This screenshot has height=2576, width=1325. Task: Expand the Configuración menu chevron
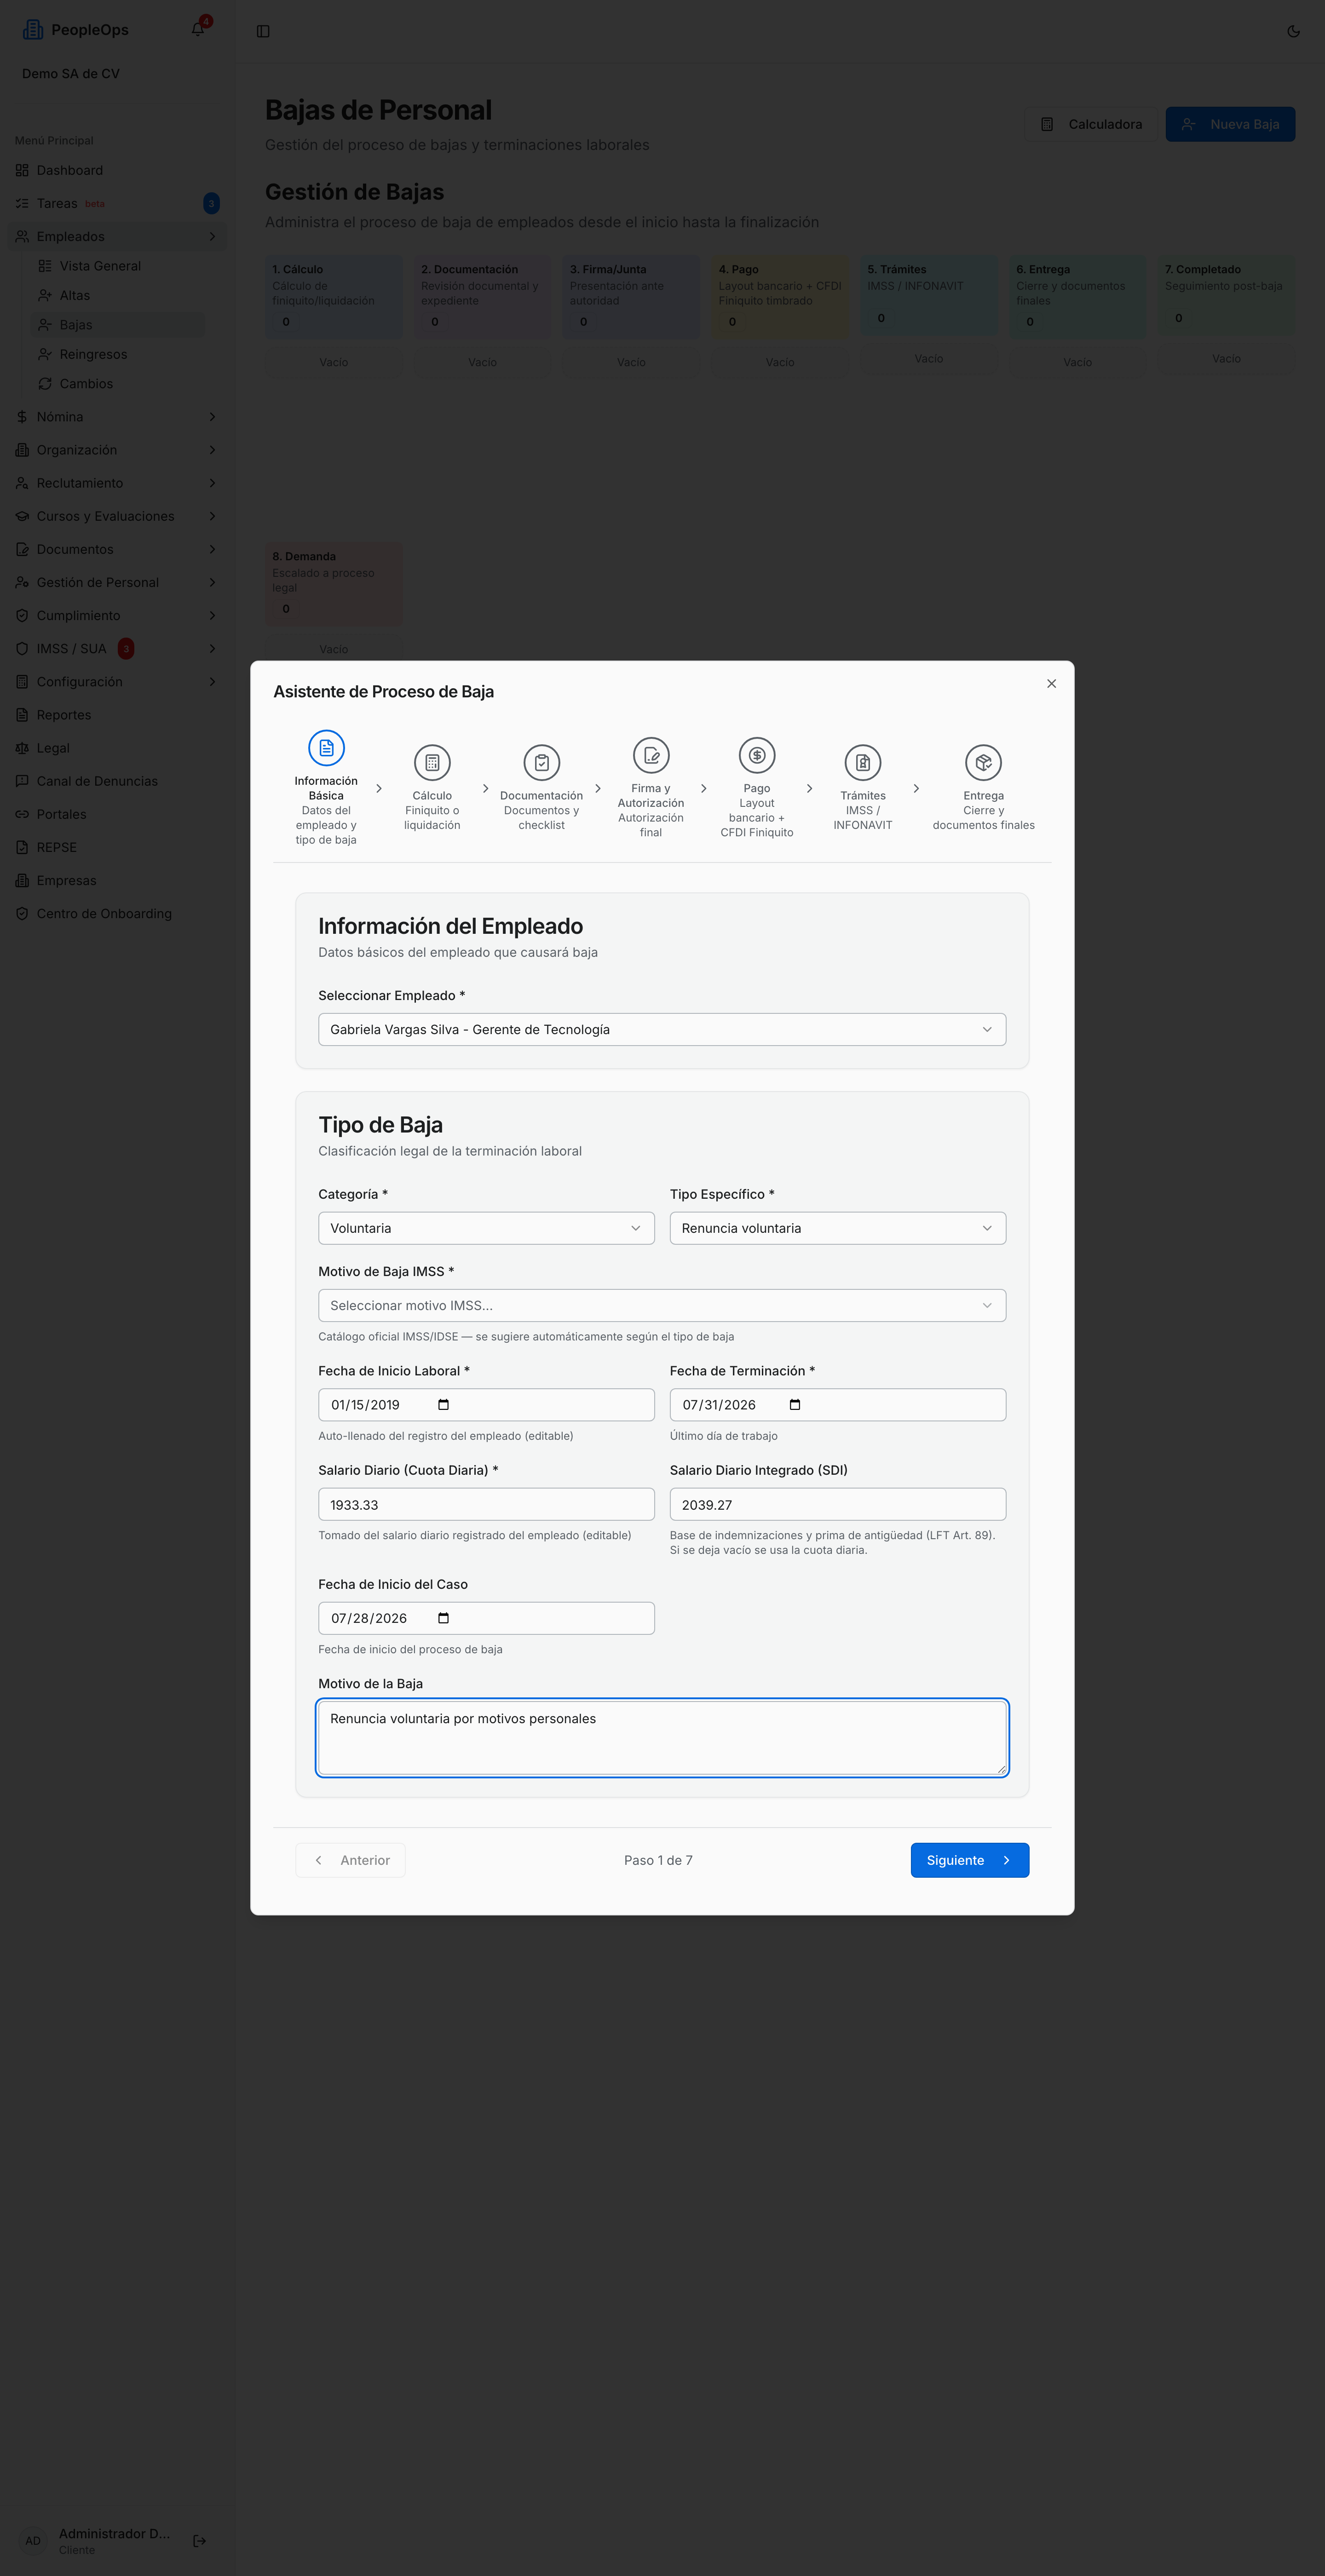212,682
